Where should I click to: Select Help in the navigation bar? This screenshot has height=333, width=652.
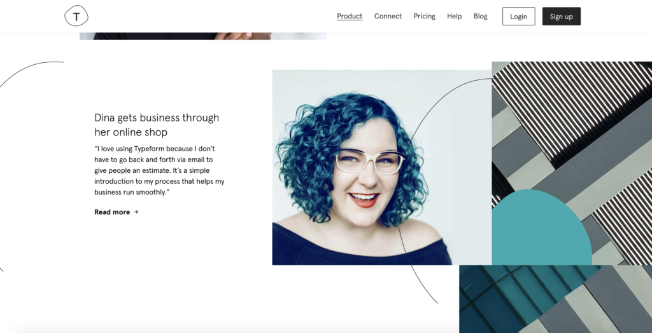click(454, 16)
